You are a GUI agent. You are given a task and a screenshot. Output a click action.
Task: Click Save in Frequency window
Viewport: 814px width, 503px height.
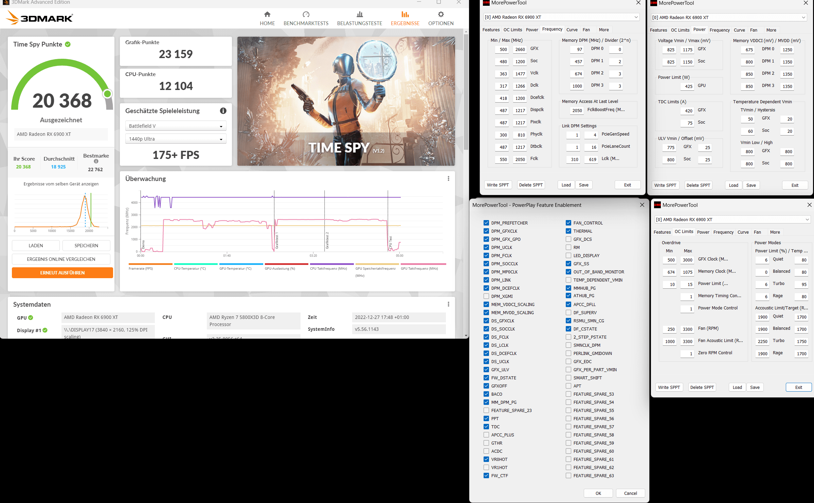pyautogui.click(x=584, y=185)
